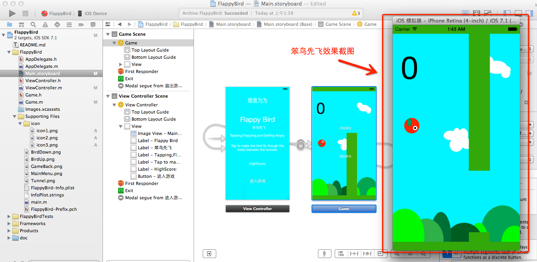Choose the FlappyBird scheme in toolbar

click(56, 13)
